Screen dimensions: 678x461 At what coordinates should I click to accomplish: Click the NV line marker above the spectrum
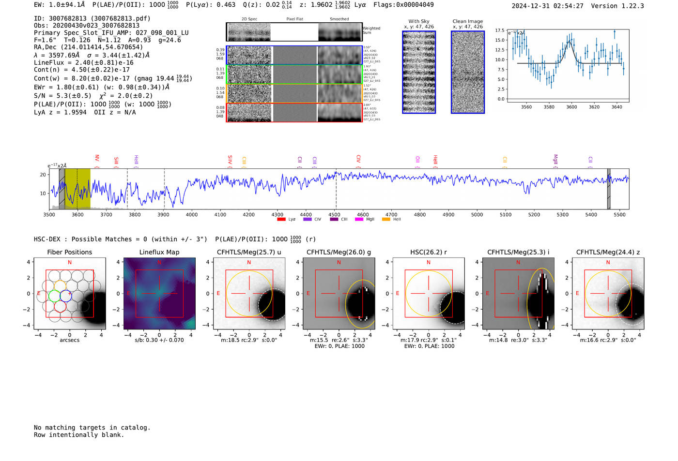(97, 159)
